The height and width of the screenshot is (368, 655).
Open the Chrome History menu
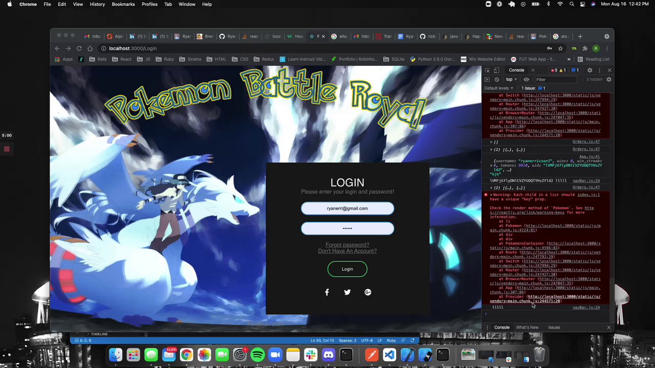(97, 4)
